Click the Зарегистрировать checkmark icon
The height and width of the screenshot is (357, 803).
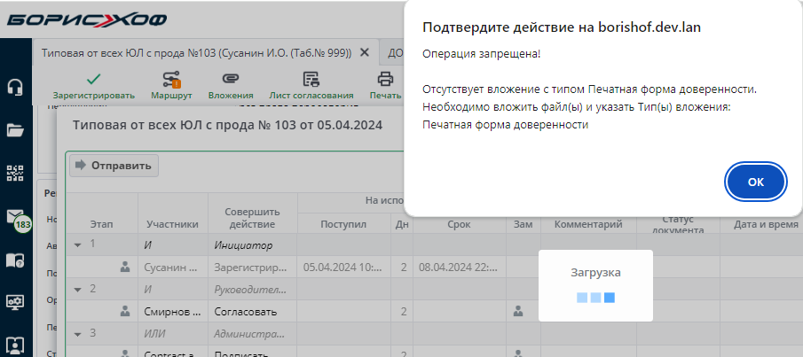tap(93, 80)
